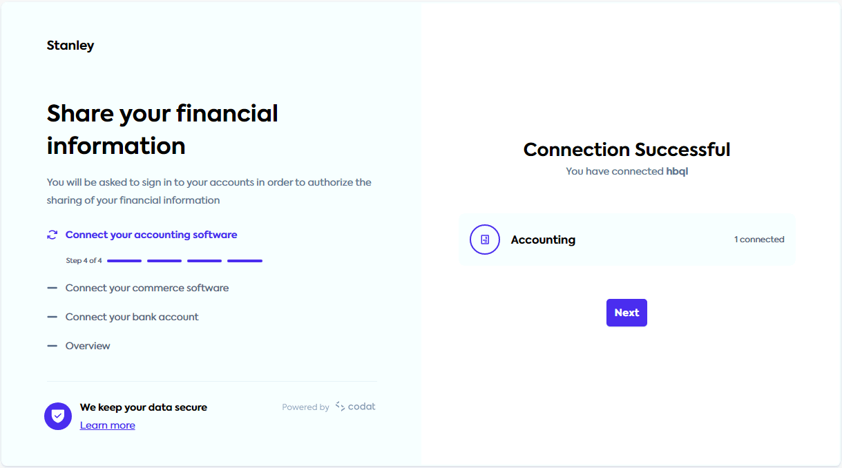
Task: Click the dash icon beside commerce software step
Action: [x=54, y=288]
